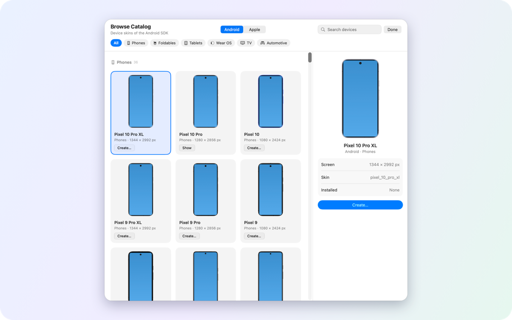The width and height of the screenshot is (512, 320).
Task: Click the Skin value pixel_10_pro_xl
Action: tap(385, 177)
